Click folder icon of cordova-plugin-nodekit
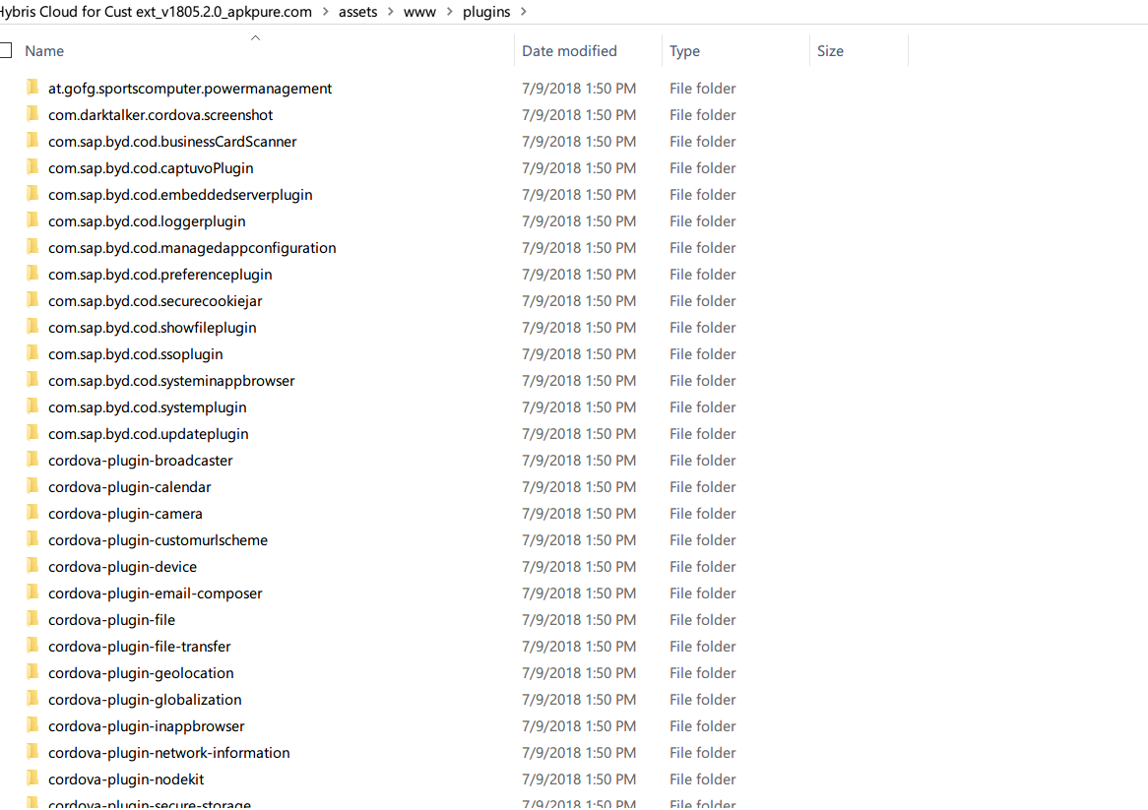The image size is (1148, 810). pos(32,779)
